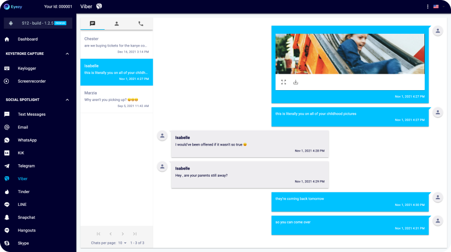Open the three-dot more options menu

tap(428, 7)
